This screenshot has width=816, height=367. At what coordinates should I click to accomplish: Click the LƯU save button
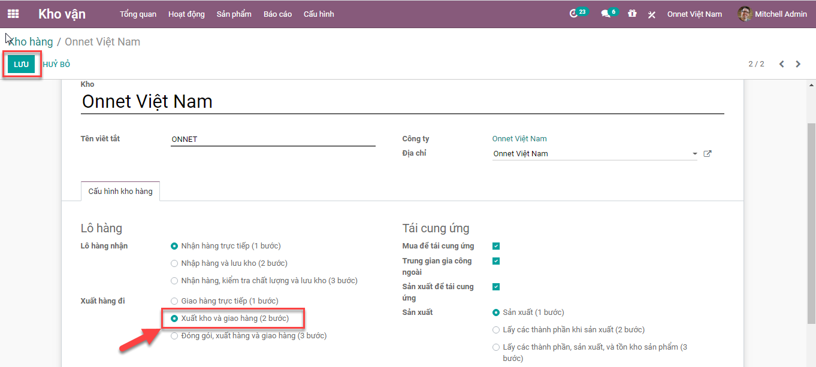pos(22,65)
